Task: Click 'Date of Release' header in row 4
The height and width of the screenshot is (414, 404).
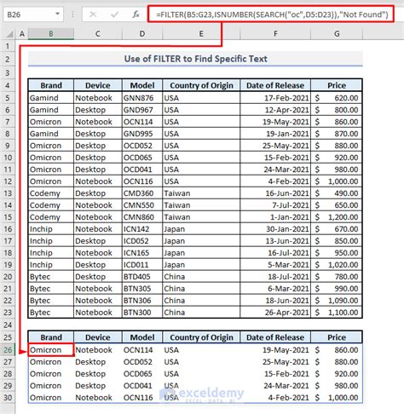Action: [275, 85]
